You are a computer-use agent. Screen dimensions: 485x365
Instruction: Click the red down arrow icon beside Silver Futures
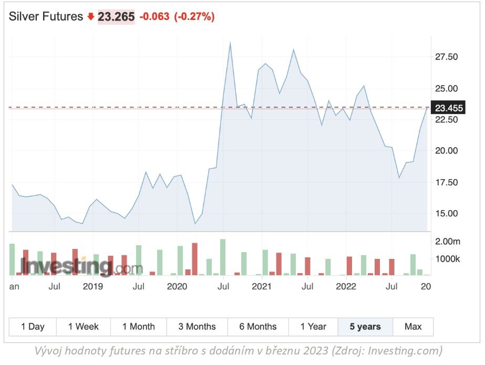(x=90, y=17)
